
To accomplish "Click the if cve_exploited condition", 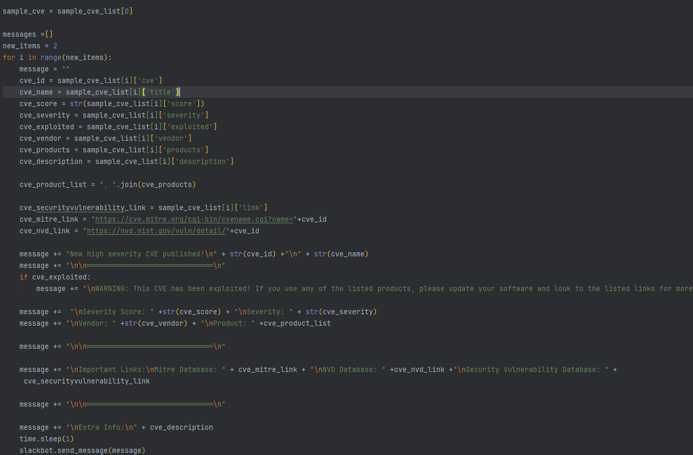I will (55, 277).
